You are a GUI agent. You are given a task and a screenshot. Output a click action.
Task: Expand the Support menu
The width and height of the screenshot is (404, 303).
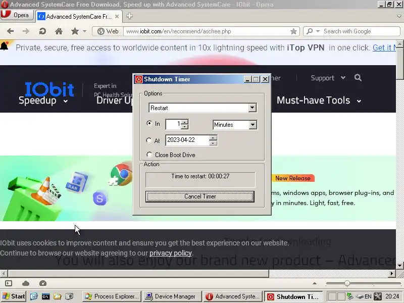(x=328, y=78)
